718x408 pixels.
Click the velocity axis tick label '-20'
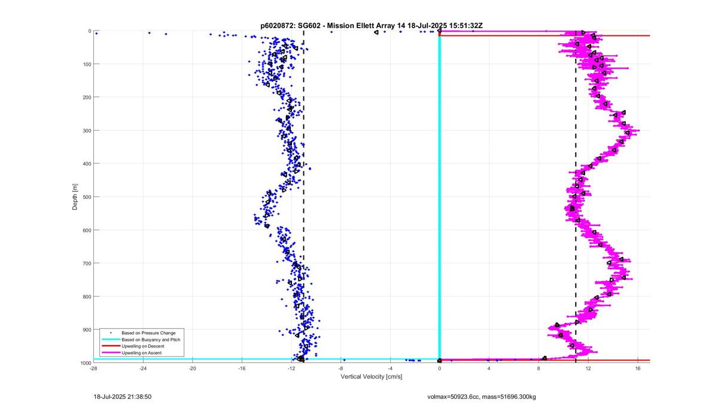[x=193, y=368]
